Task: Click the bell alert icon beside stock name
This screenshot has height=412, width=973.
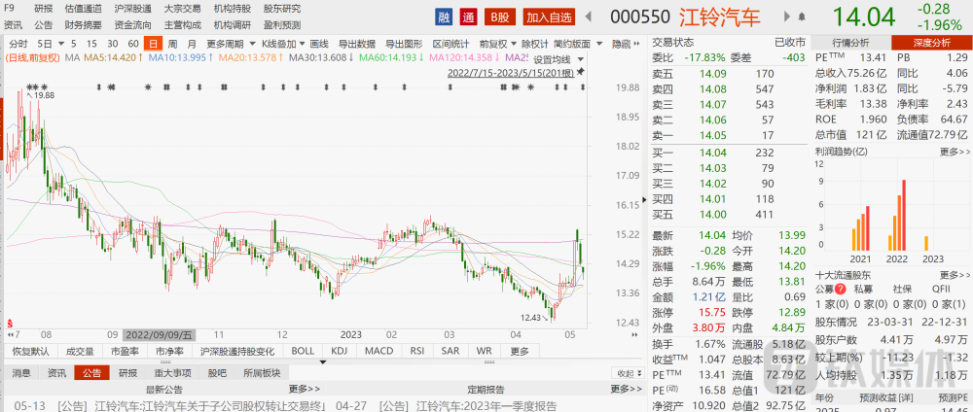Action: point(802,17)
